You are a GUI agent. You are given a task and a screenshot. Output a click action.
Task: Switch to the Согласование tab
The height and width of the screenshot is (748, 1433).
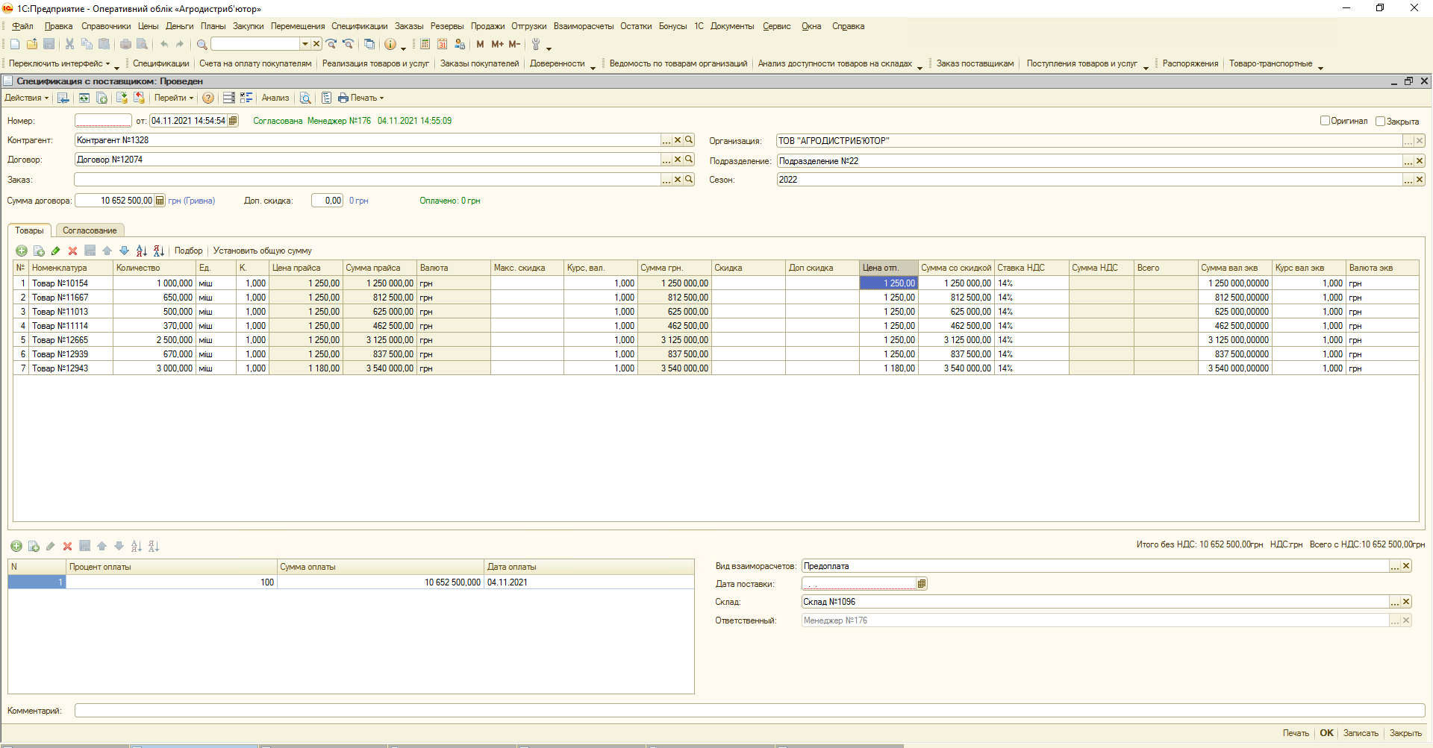[90, 230]
